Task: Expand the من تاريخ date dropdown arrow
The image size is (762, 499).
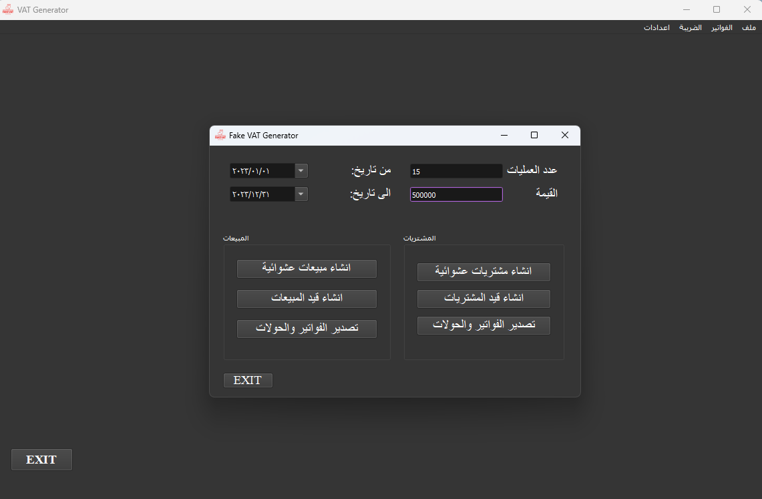Action: (x=301, y=170)
